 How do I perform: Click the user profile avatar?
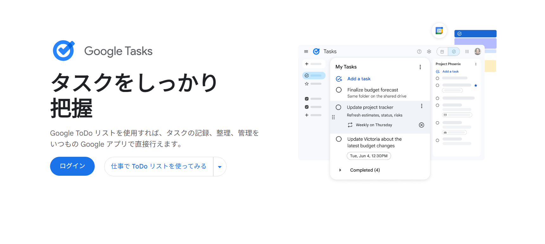478,52
